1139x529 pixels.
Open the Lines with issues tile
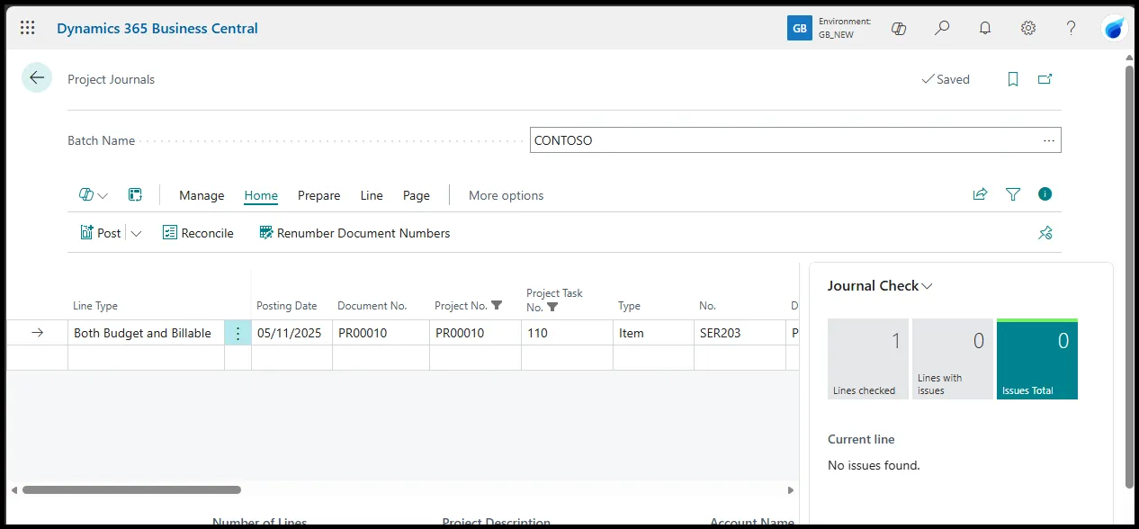[x=952, y=359]
